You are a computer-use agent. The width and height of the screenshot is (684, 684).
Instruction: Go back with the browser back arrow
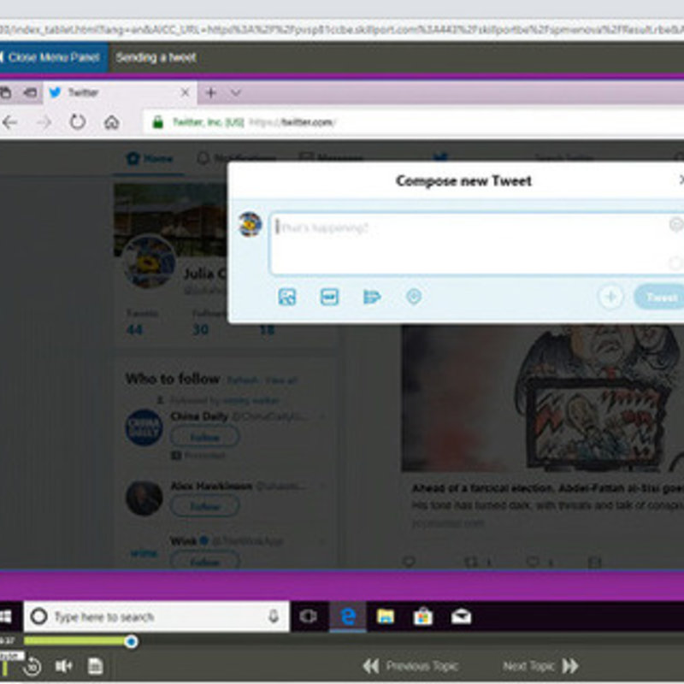(x=9, y=122)
